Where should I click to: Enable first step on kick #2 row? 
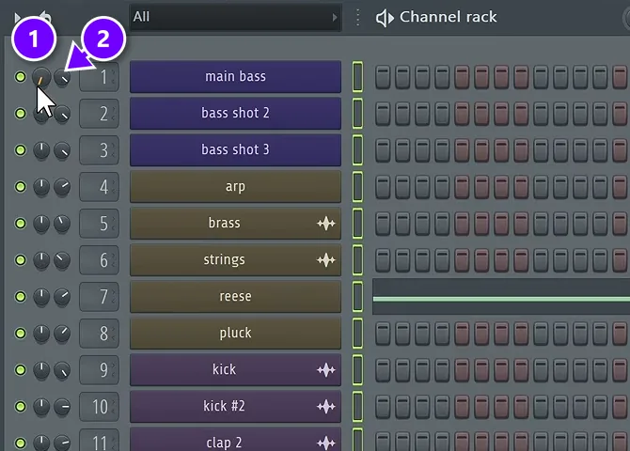(x=383, y=407)
